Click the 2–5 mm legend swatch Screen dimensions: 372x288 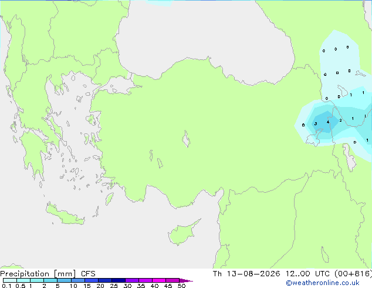[50, 280]
